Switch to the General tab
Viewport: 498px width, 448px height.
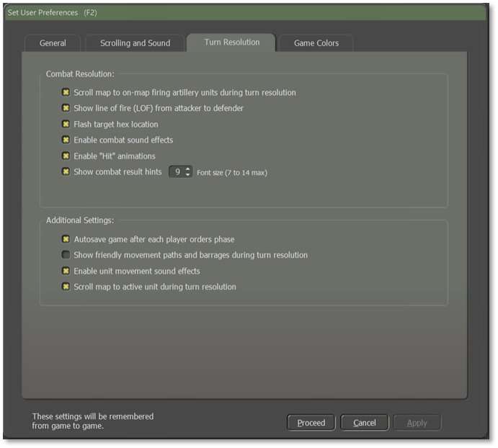pyautogui.click(x=53, y=43)
